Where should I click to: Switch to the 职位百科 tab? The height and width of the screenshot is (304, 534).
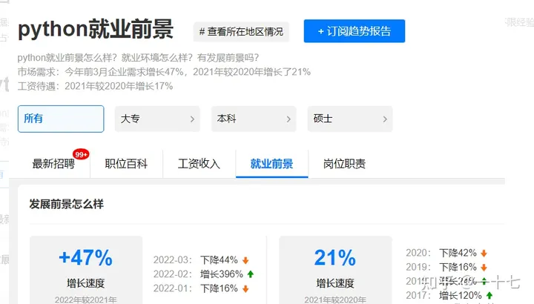pos(126,164)
